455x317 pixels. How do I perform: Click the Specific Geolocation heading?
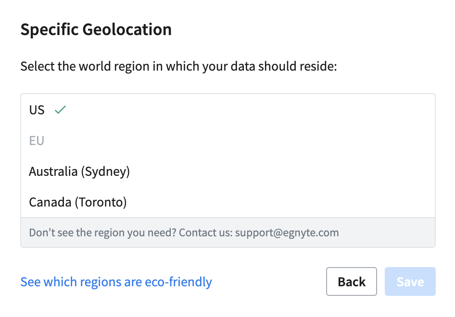(x=96, y=30)
